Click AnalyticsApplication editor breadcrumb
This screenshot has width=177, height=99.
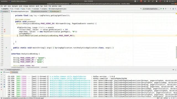coord(18,67)
